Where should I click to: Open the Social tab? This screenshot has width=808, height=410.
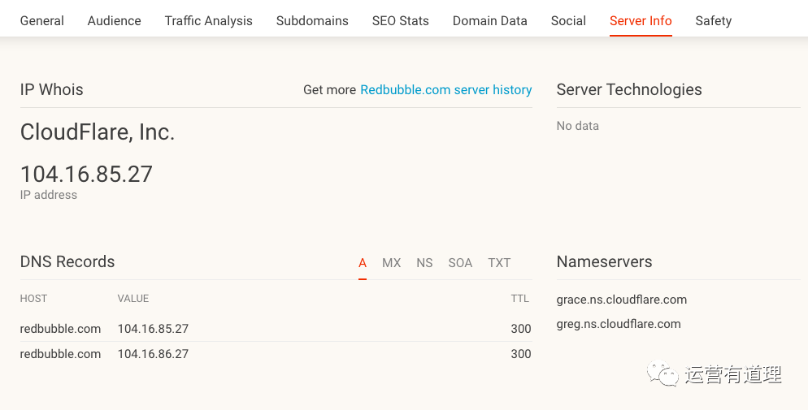tap(568, 20)
